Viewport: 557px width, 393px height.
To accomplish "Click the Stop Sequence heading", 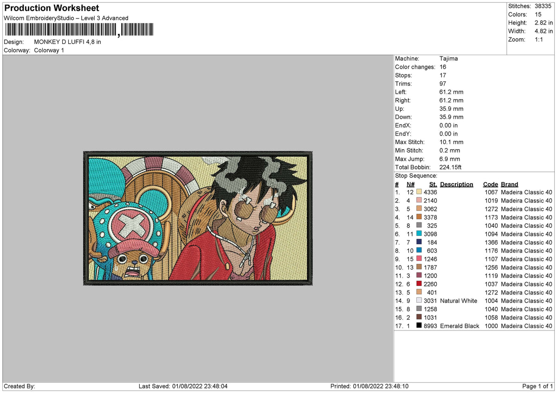I will point(416,176).
